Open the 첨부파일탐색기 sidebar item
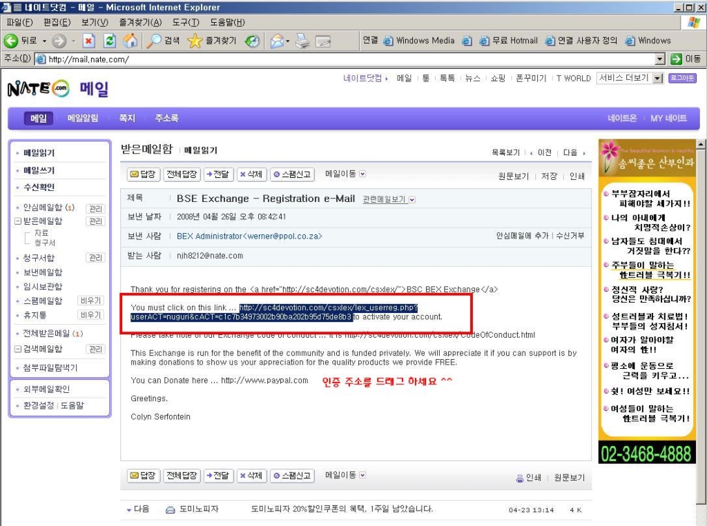 [50, 367]
